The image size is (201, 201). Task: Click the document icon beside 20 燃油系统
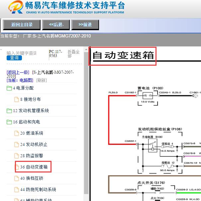(x=16, y=133)
